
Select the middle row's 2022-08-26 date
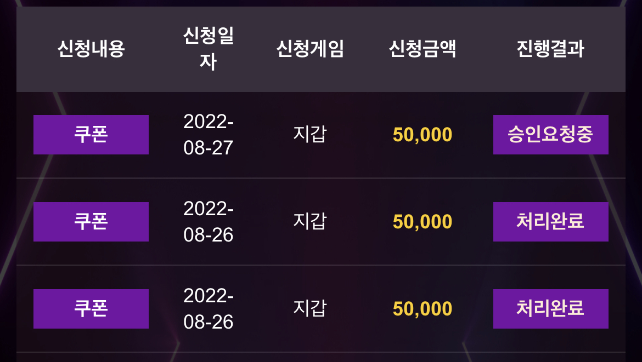point(209,222)
